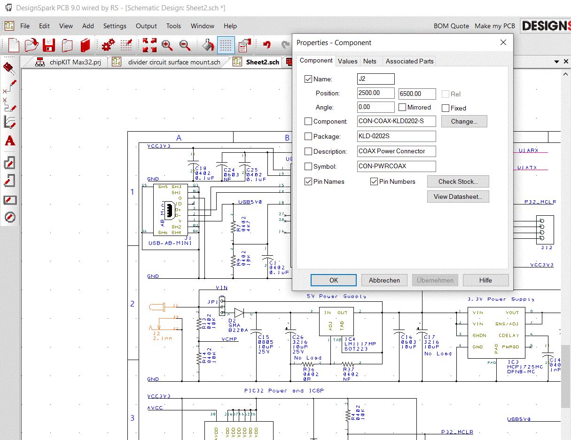This screenshot has width=571, height=440.
Task: Click the Save floppy disk icon
Action: tap(49, 45)
